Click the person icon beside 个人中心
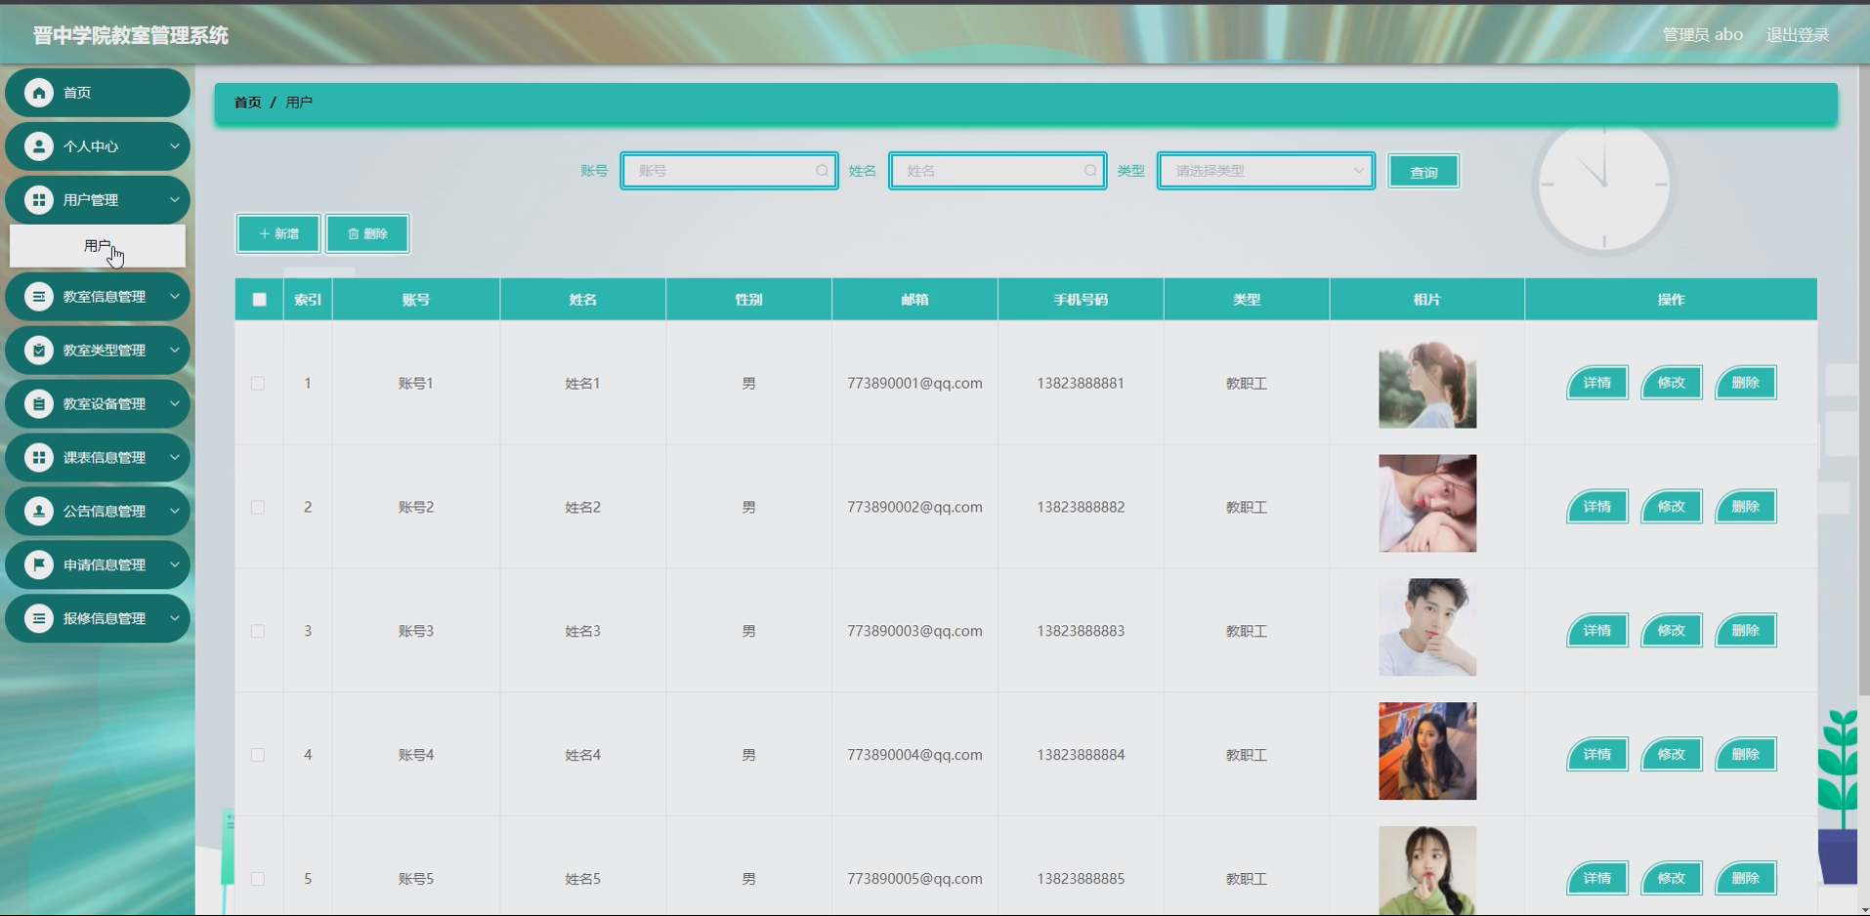1870x916 pixels. pos(39,146)
